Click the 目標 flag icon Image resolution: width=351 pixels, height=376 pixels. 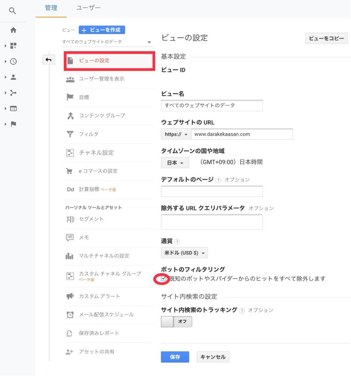(x=70, y=97)
